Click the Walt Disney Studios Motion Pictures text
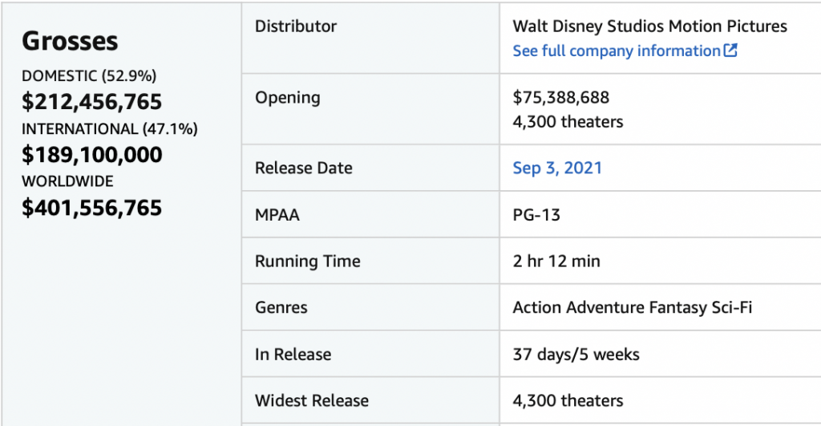The height and width of the screenshot is (426, 821). click(x=649, y=26)
